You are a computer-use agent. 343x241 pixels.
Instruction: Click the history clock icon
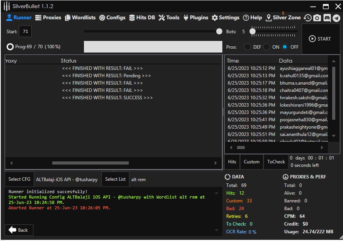pos(307,18)
